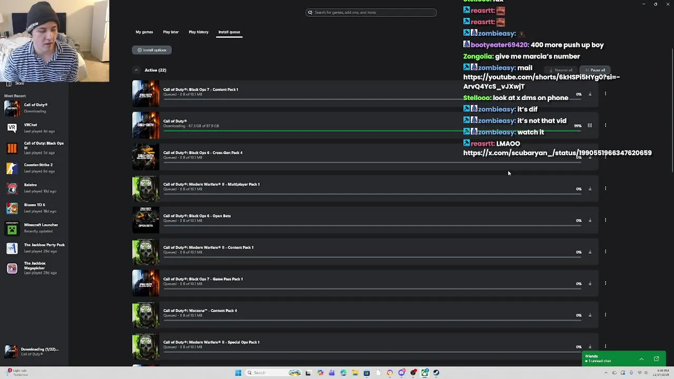
Task: Open the weather widget in the taskbar
Action: pos(17,372)
